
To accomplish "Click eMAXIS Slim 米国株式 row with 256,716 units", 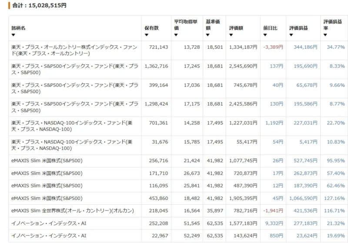I will 47,161.
